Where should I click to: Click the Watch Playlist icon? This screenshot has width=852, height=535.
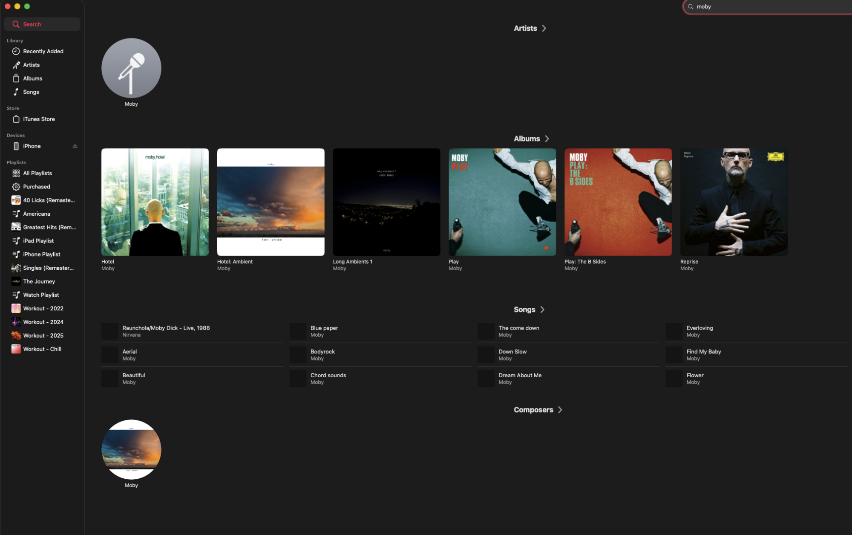(16, 295)
